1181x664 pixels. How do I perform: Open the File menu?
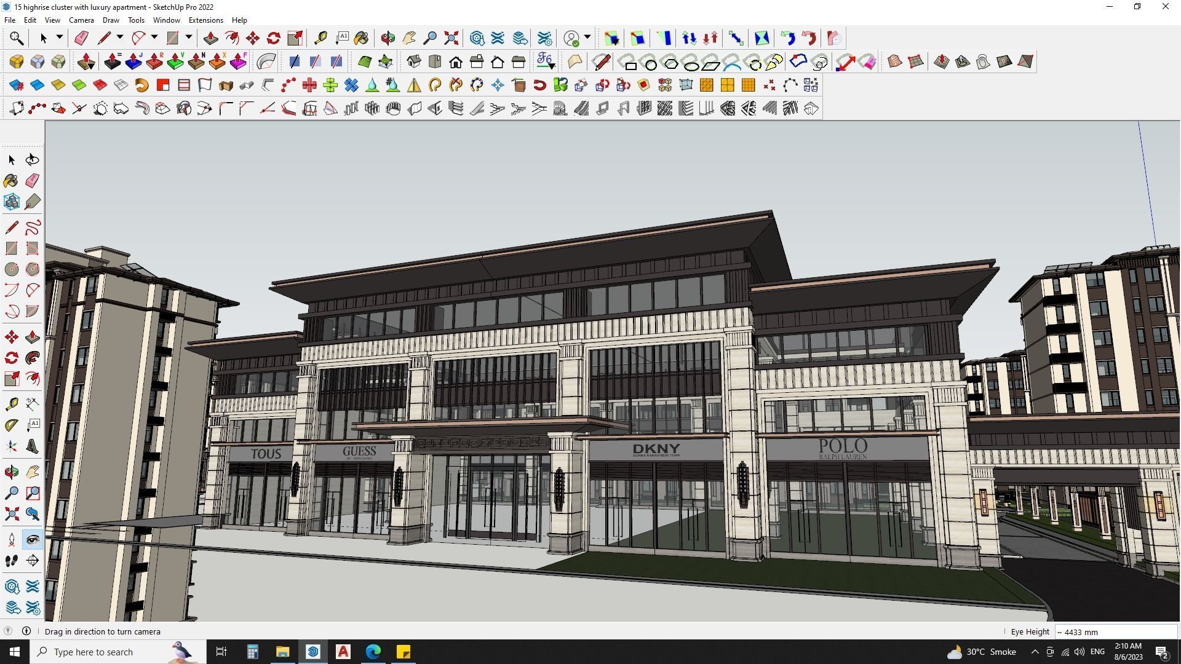(10, 20)
